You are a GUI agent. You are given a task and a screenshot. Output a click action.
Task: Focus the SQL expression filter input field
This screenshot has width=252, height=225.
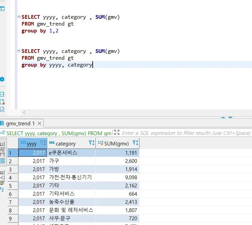pos(186,133)
